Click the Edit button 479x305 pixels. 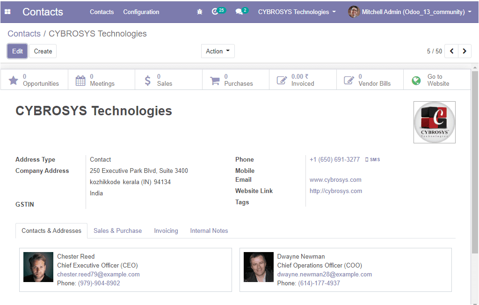(17, 51)
